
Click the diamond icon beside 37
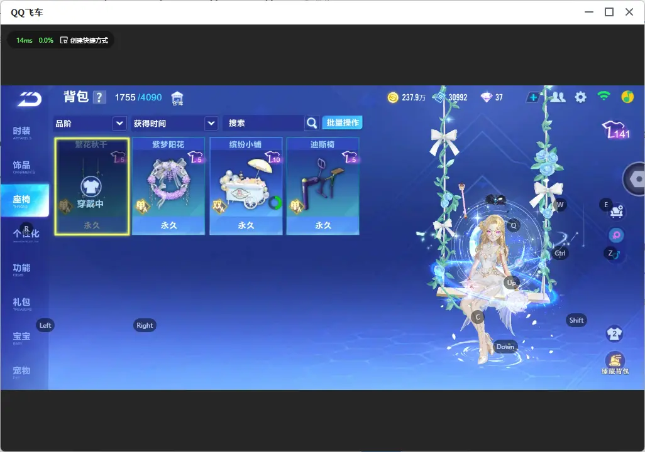(x=486, y=97)
